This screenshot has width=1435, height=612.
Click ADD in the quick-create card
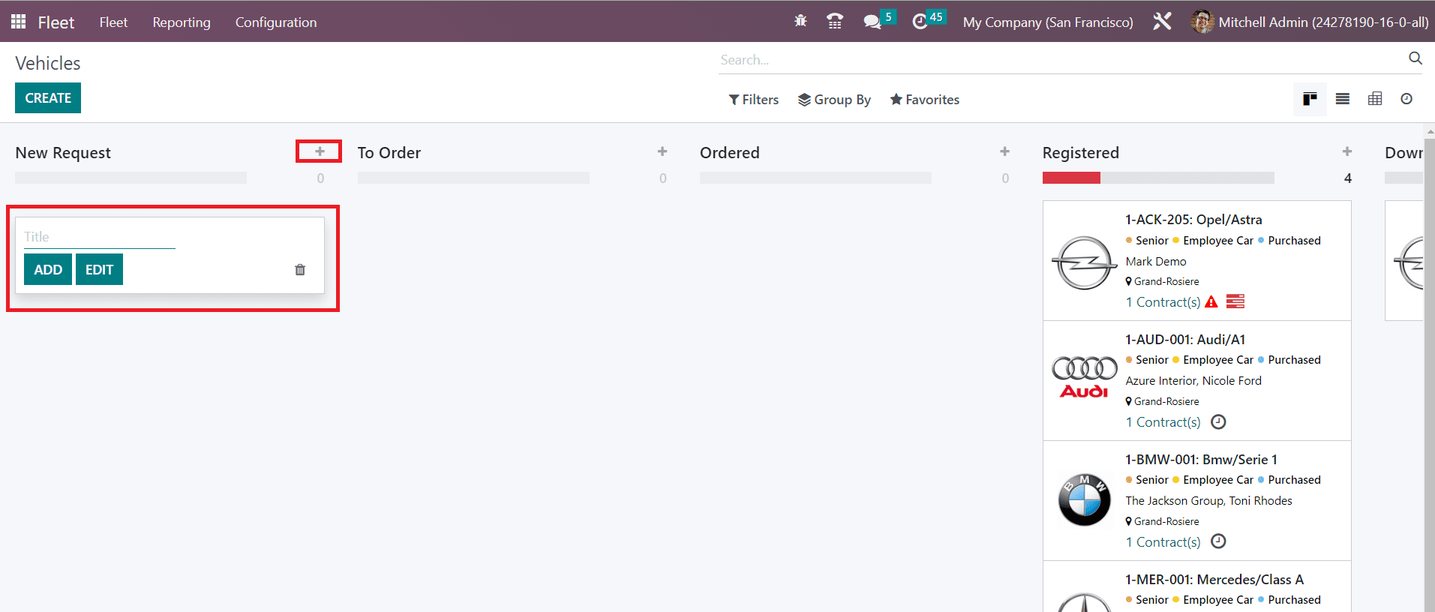click(48, 269)
